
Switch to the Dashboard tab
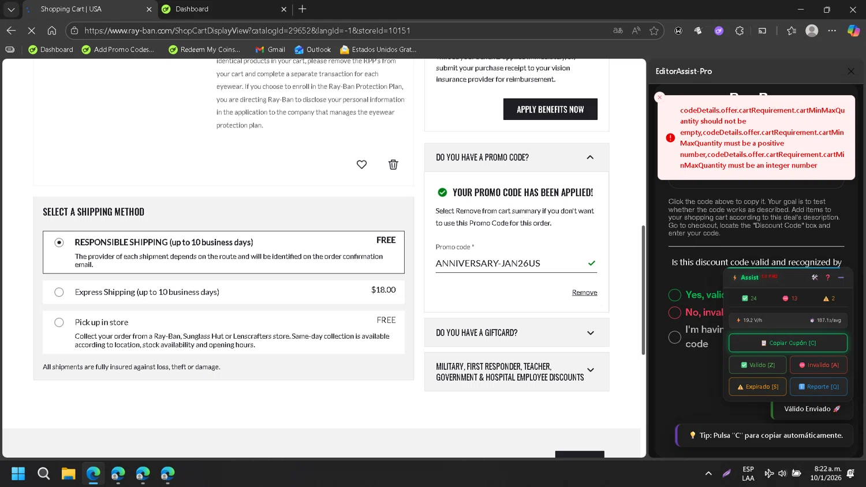[224, 9]
